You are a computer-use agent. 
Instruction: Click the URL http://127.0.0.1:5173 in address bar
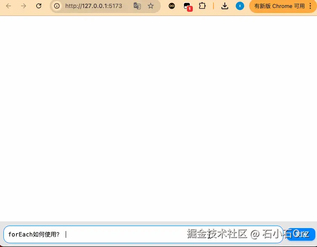pyautogui.click(x=93, y=6)
